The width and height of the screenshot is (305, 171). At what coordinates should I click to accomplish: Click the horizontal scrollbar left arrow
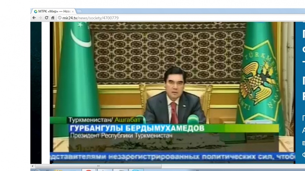32,166
